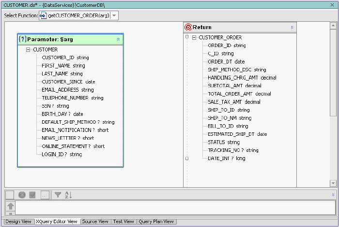This screenshot has width=339, height=227.
Task: Select DATE_INT ? long in Return
Action: [227, 159]
